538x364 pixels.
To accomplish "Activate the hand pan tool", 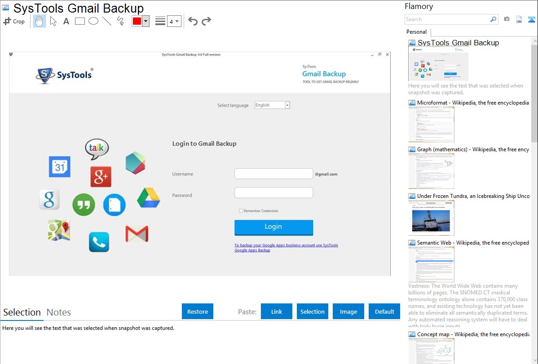I will click(40, 21).
